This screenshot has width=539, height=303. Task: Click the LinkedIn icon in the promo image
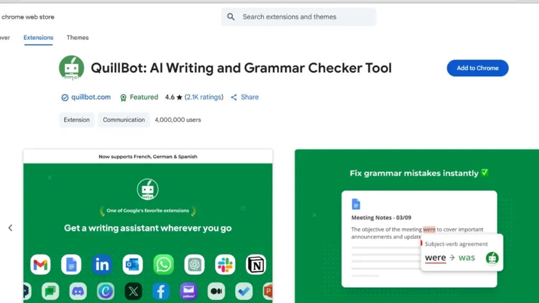point(102,265)
